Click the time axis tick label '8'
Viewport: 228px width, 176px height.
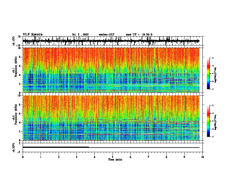click(166, 157)
